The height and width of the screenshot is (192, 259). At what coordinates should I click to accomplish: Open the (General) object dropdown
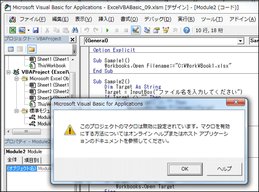241,41
